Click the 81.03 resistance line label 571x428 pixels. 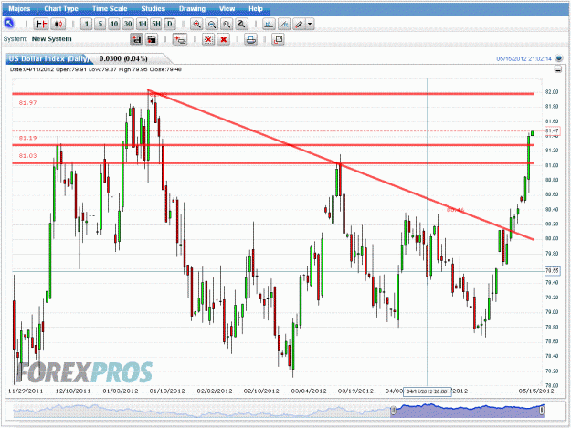click(27, 156)
